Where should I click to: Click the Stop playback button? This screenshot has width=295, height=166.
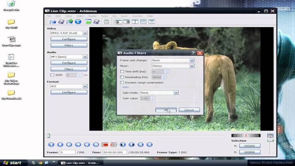pyautogui.click(x=60, y=144)
